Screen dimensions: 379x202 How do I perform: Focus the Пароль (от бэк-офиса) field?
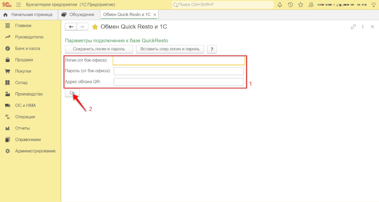click(179, 71)
